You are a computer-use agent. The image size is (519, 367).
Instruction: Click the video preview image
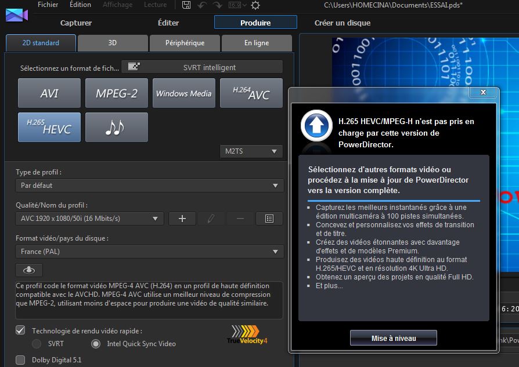pyautogui.click(x=426, y=63)
